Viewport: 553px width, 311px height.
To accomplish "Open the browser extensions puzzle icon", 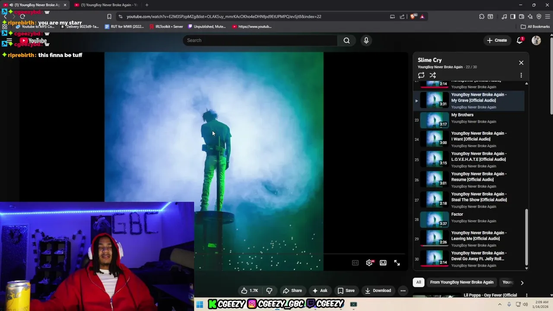I will point(482,16).
